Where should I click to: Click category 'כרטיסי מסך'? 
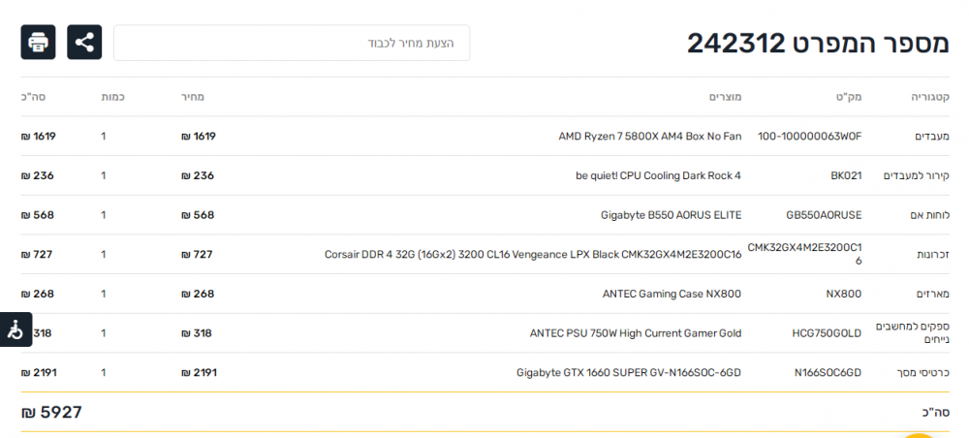tap(922, 373)
